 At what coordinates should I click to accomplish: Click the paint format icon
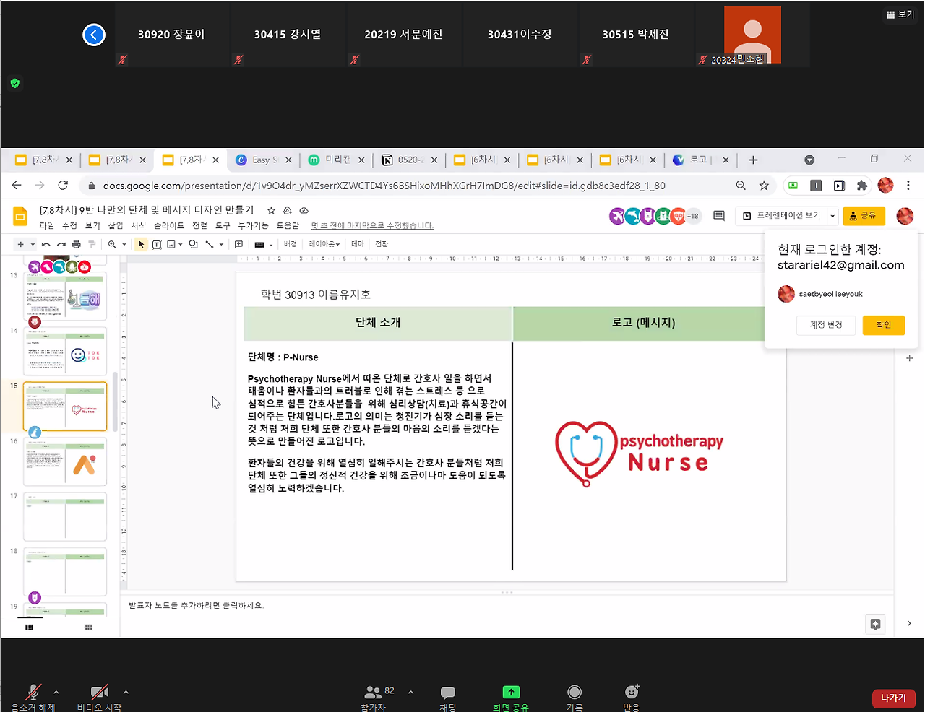(92, 245)
